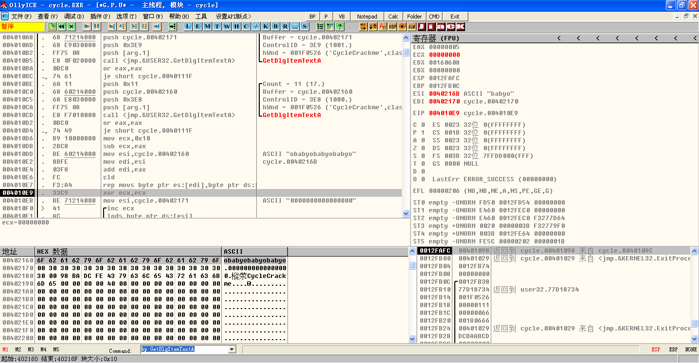Select the M5 memory dump tab
Viewport: 699px width, 363px height.
pos(56,349)
